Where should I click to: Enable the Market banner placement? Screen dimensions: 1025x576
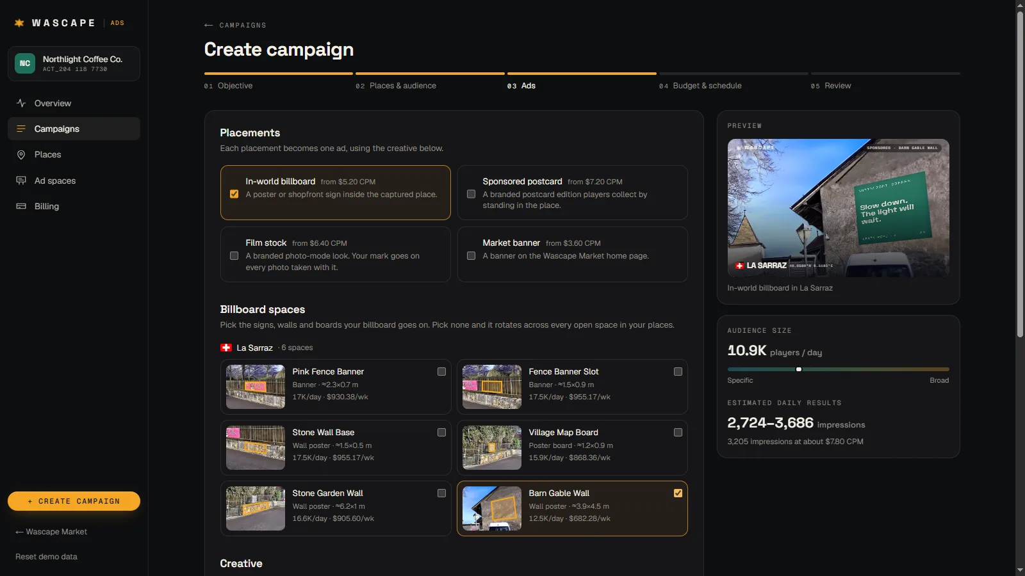point(471,255)
